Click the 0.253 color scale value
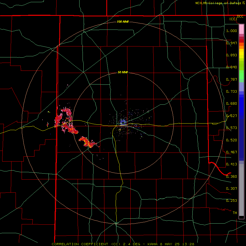246x246 pixels. click(x=232, y=201)
